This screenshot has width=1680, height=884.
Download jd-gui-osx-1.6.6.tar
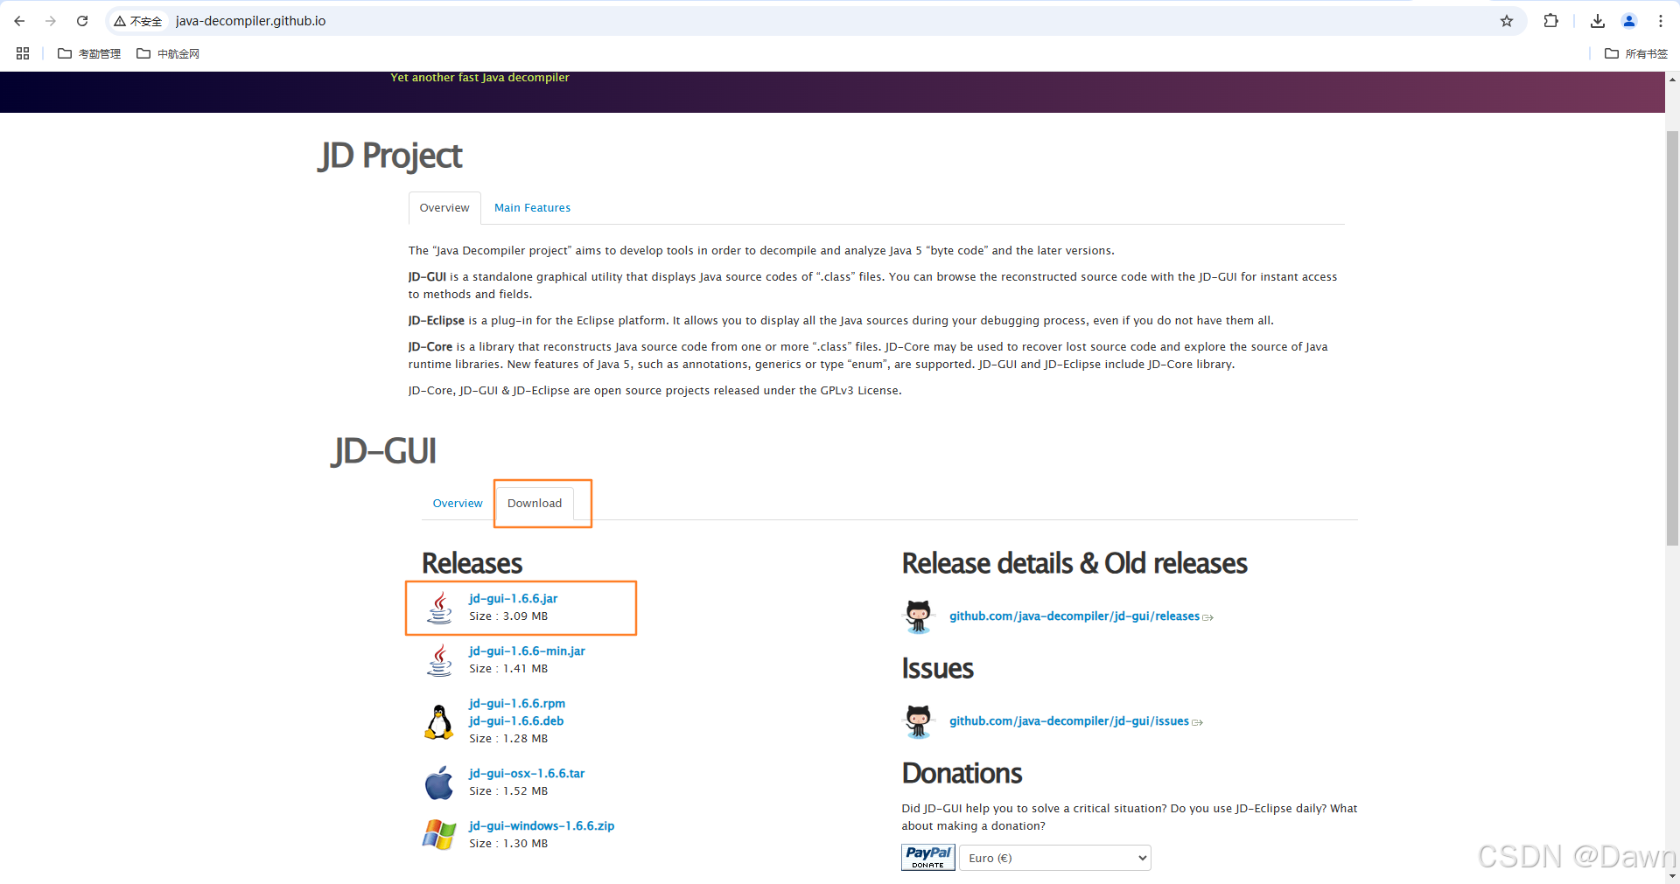point(527,774)
